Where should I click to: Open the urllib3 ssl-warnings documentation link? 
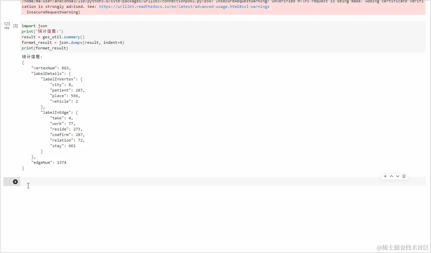point(184,7)
